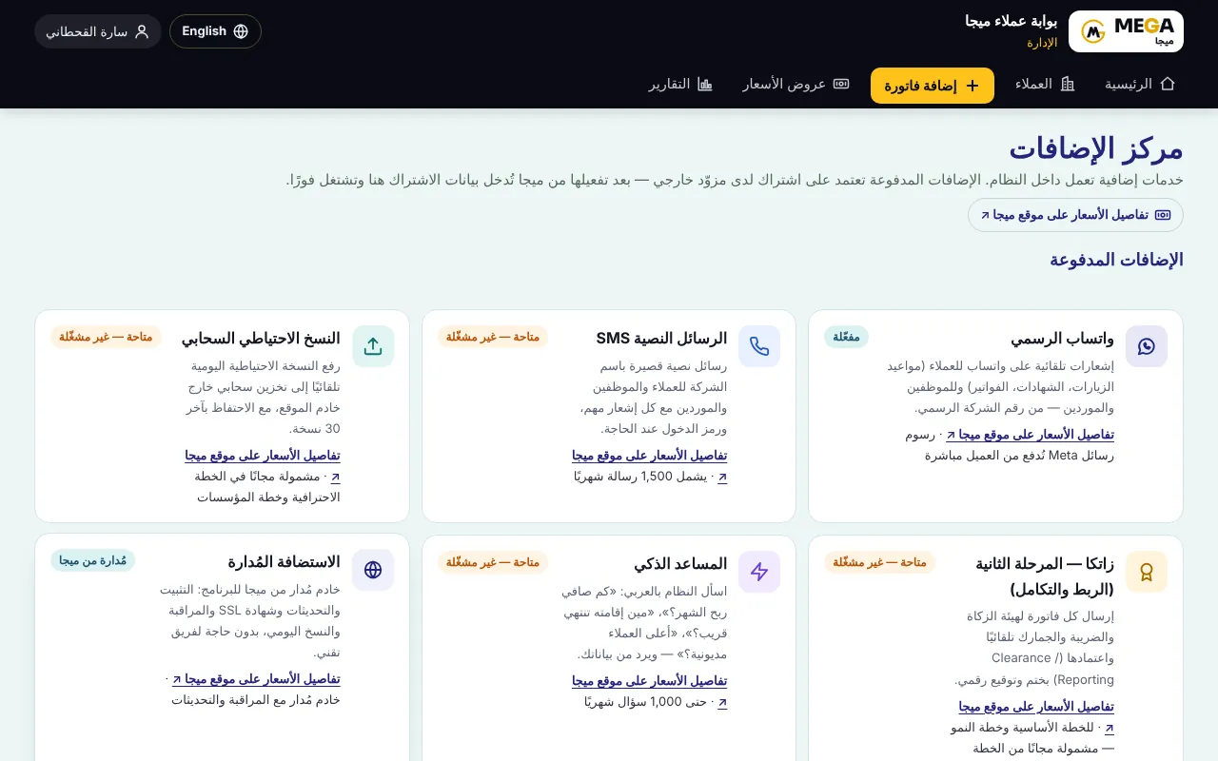Click the award badge icon on زاتكا card
The height and width of the screenshot is (761, 1218).
[1146, 572]
